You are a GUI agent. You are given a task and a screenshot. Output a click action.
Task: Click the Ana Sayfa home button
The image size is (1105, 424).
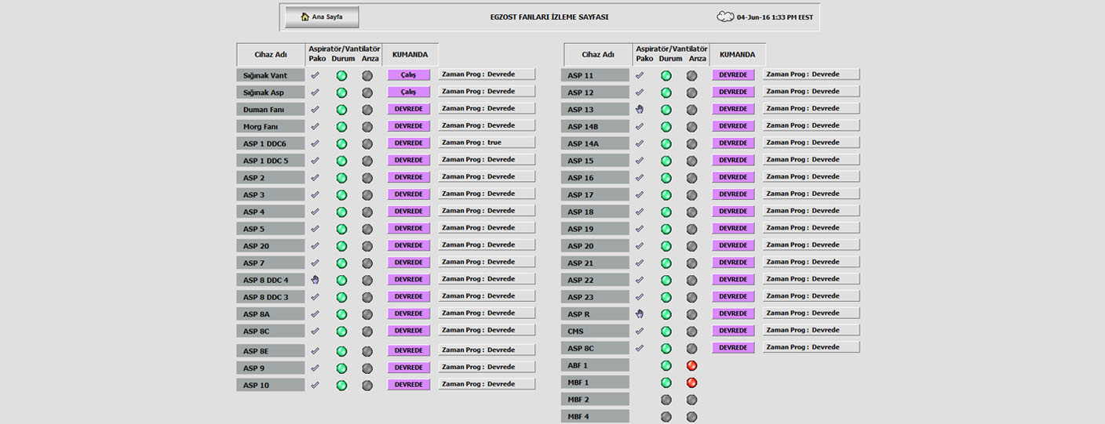tap(322, 17)
